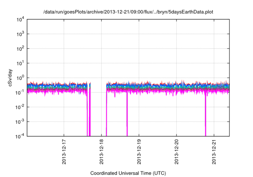Click the 2013-12-18 x-axis date label
Viewport: 253px width, 177px height.
click(x=101, y=152)
